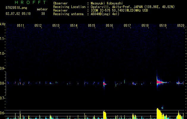
Task: Click the large magenta meteor echo before 0519
Action: [160, 82]
